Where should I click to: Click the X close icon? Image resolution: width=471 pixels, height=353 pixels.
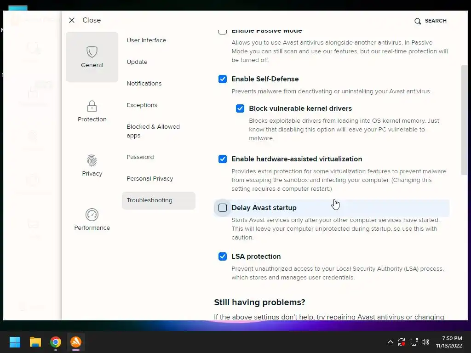(x=72, y=20)
